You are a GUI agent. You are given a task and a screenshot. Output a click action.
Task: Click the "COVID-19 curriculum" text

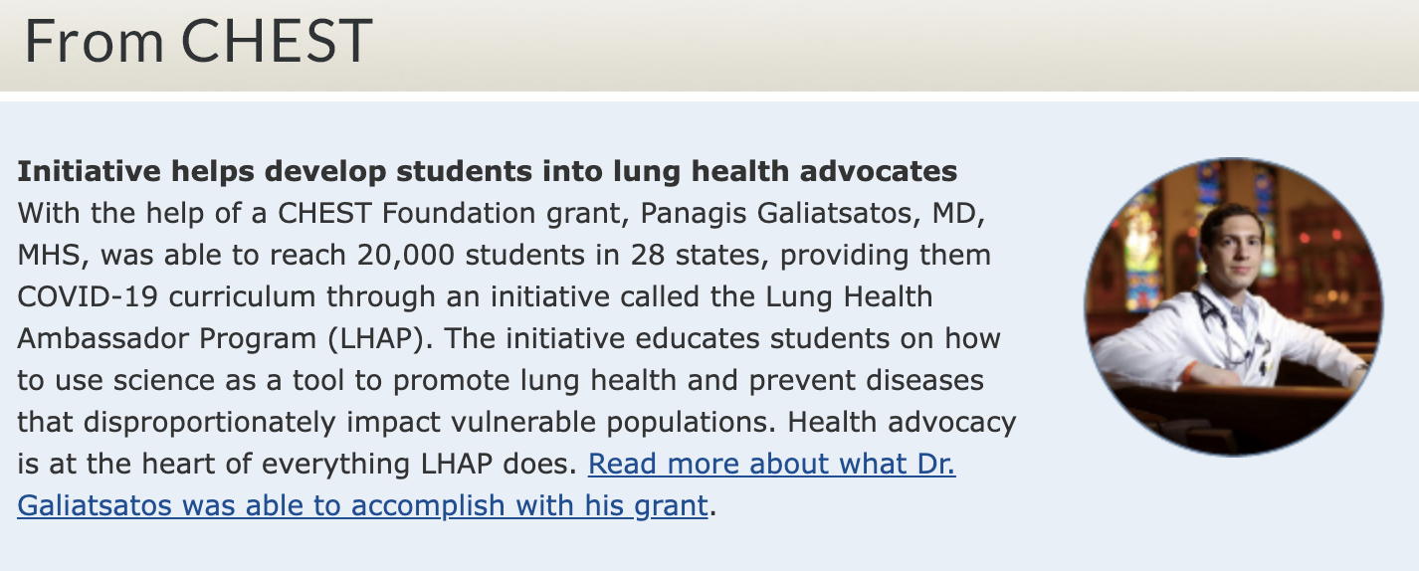pos(166,296)
